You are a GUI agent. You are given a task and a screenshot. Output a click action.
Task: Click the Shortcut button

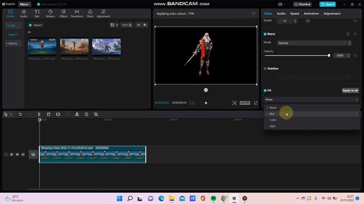pyautogui.click(x=302, y=4)
